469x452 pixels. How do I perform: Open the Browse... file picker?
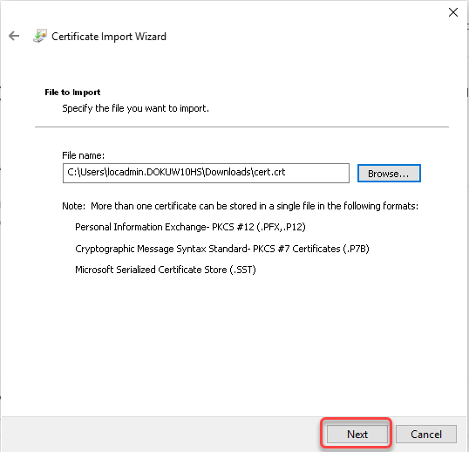389,173
